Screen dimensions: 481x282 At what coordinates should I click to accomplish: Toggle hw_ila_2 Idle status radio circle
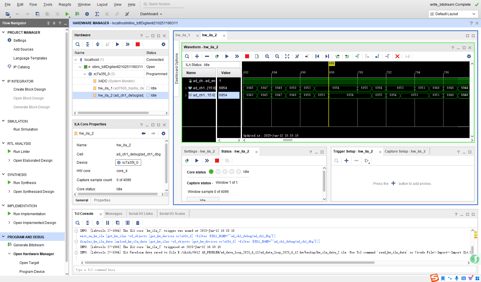click(148, 95)
